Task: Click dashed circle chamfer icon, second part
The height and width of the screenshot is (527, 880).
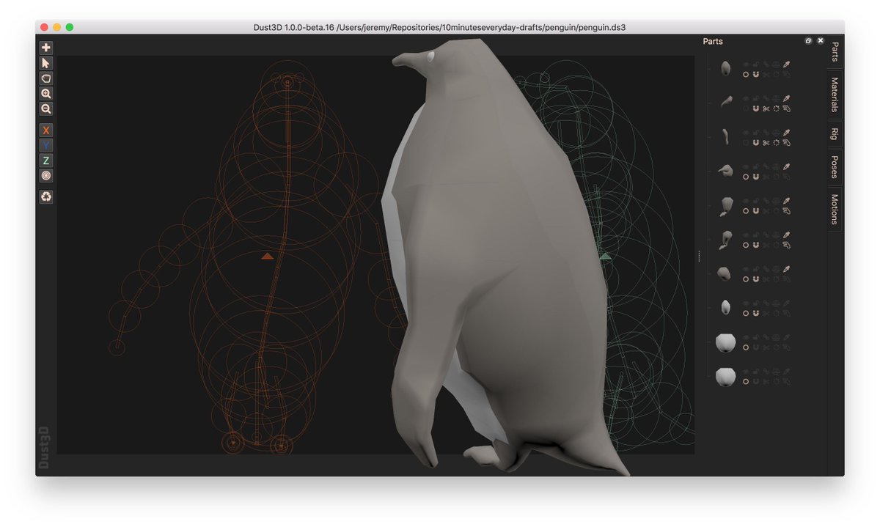Action: (776, 108)
